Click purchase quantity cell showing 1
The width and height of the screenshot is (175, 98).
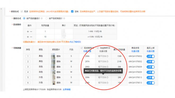(x=45, y=32)
